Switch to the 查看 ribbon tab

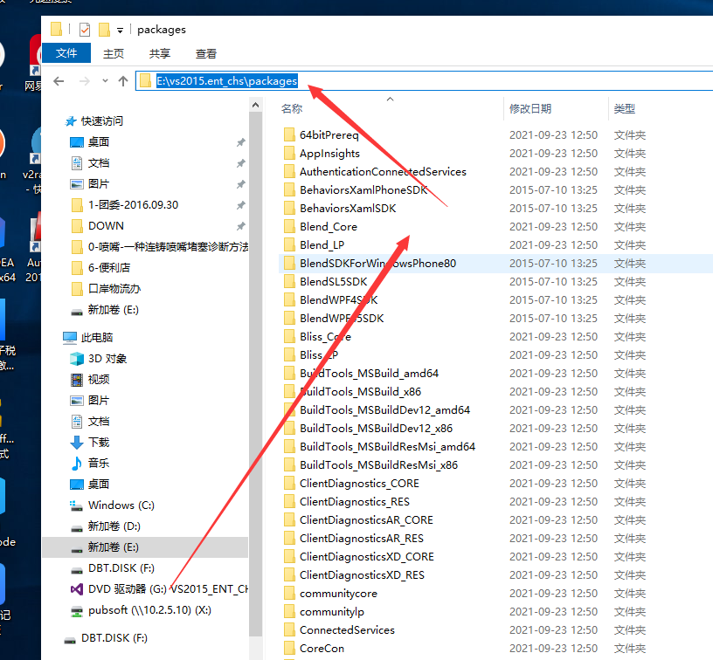(205, 53)
